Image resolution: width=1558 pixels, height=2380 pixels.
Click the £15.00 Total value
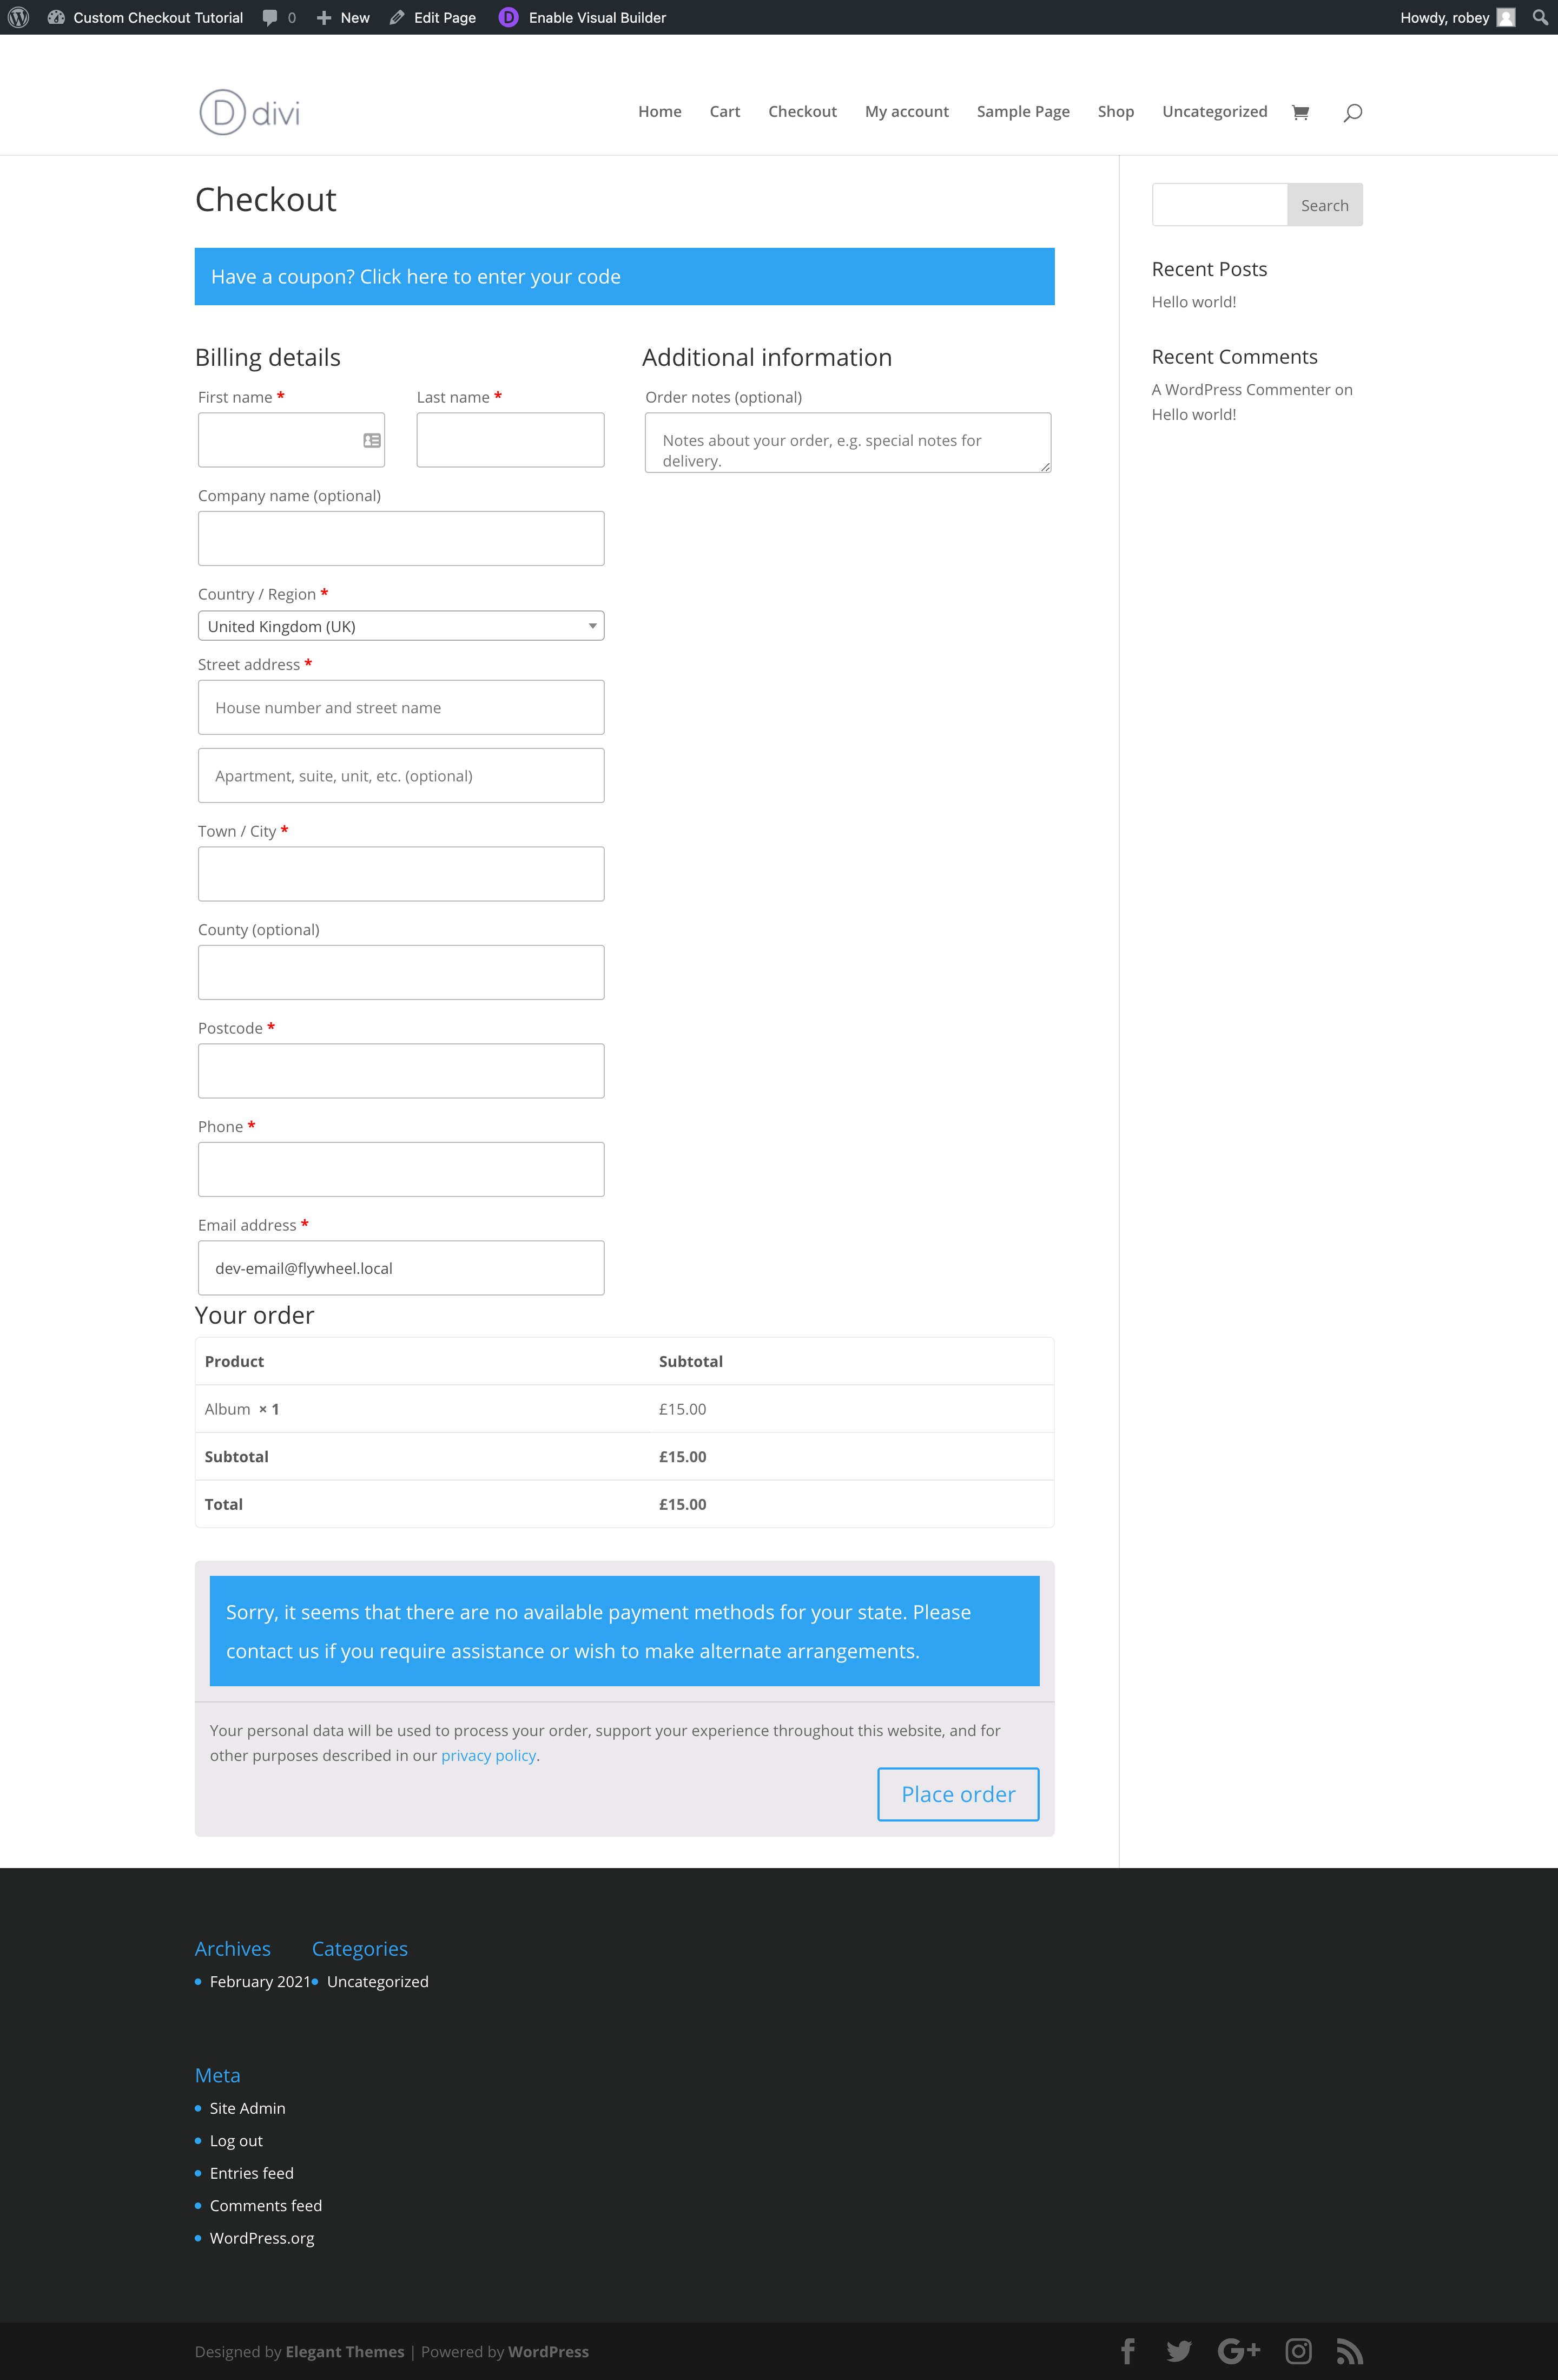pyautogui.click(x=683, y=1504)
